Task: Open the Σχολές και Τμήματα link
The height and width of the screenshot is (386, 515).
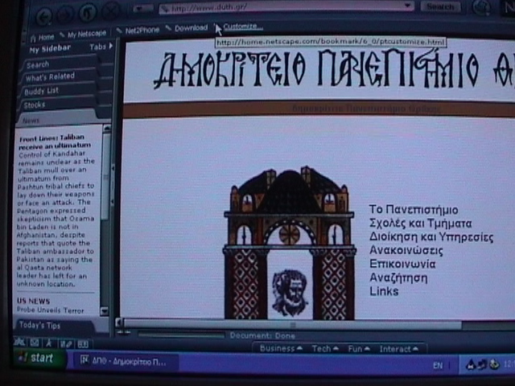Action: 420,224
